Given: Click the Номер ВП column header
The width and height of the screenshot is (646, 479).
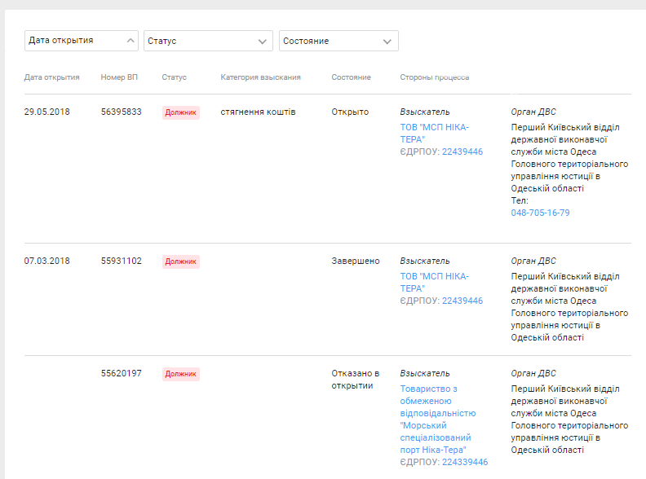Looking at the screenshot, I should [x=119, y=77].
